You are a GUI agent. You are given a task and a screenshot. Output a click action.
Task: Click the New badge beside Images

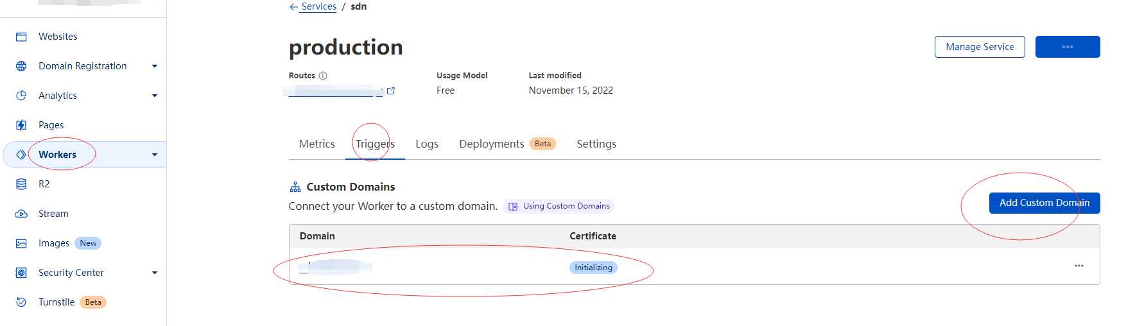point(88,243)
